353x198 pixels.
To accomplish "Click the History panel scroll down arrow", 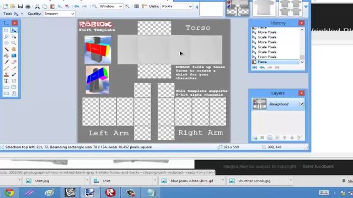I will 302,62.
